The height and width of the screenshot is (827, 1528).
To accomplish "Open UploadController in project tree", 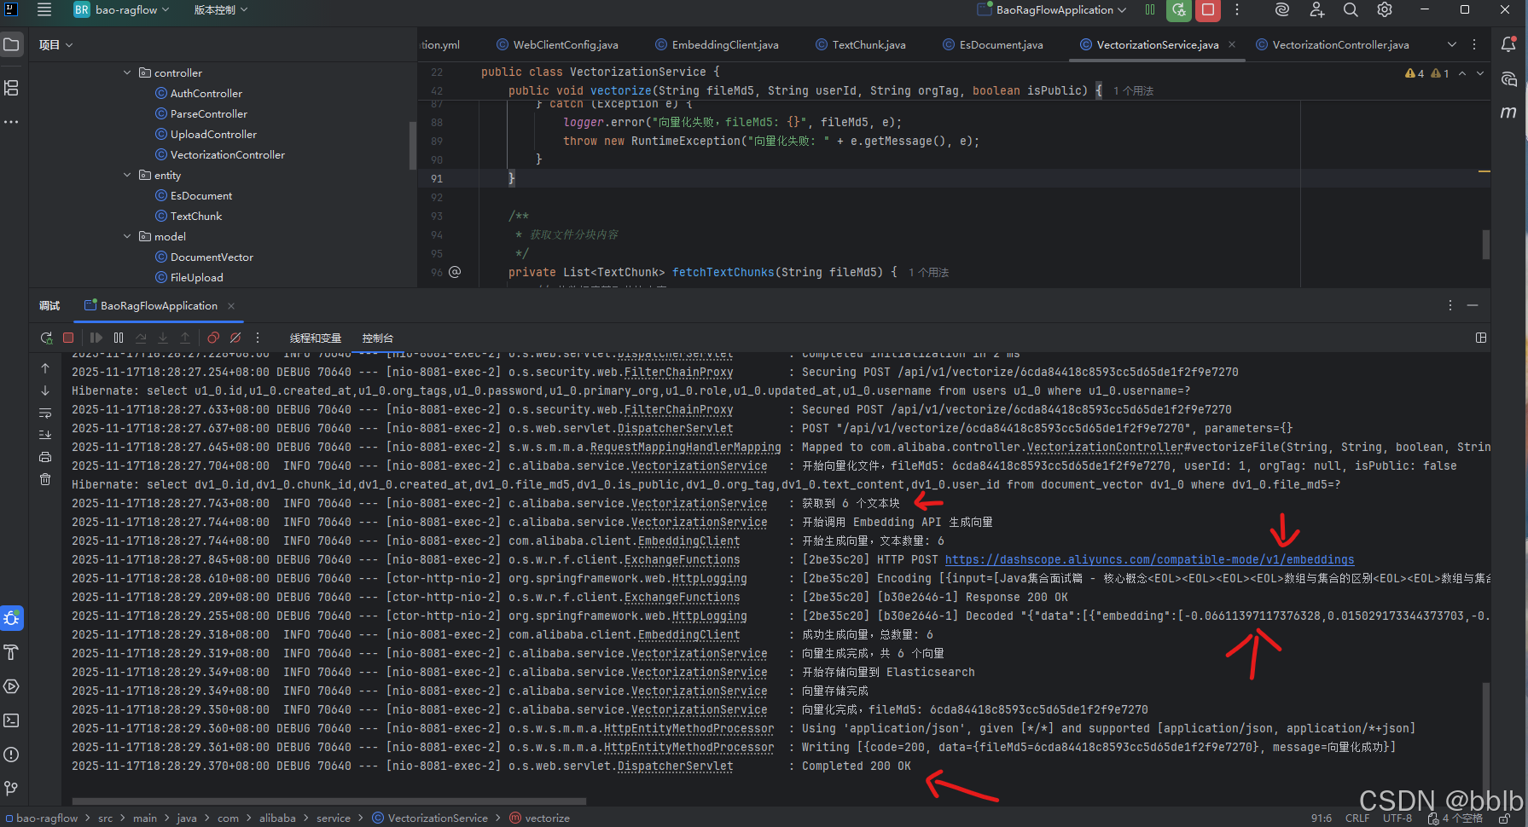I will (206, 134).
